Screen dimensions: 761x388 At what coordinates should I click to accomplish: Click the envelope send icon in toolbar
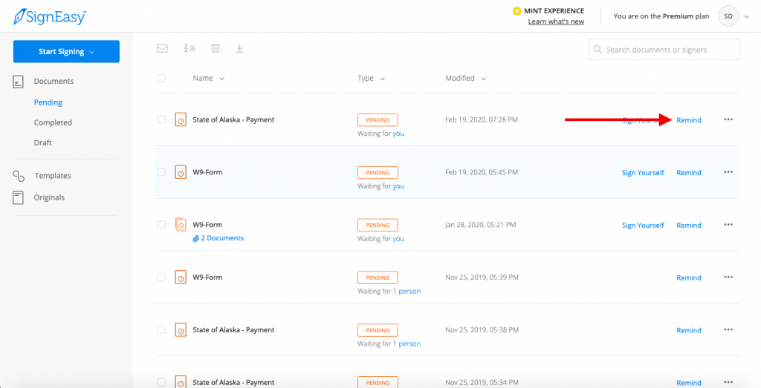pos(162,48)
